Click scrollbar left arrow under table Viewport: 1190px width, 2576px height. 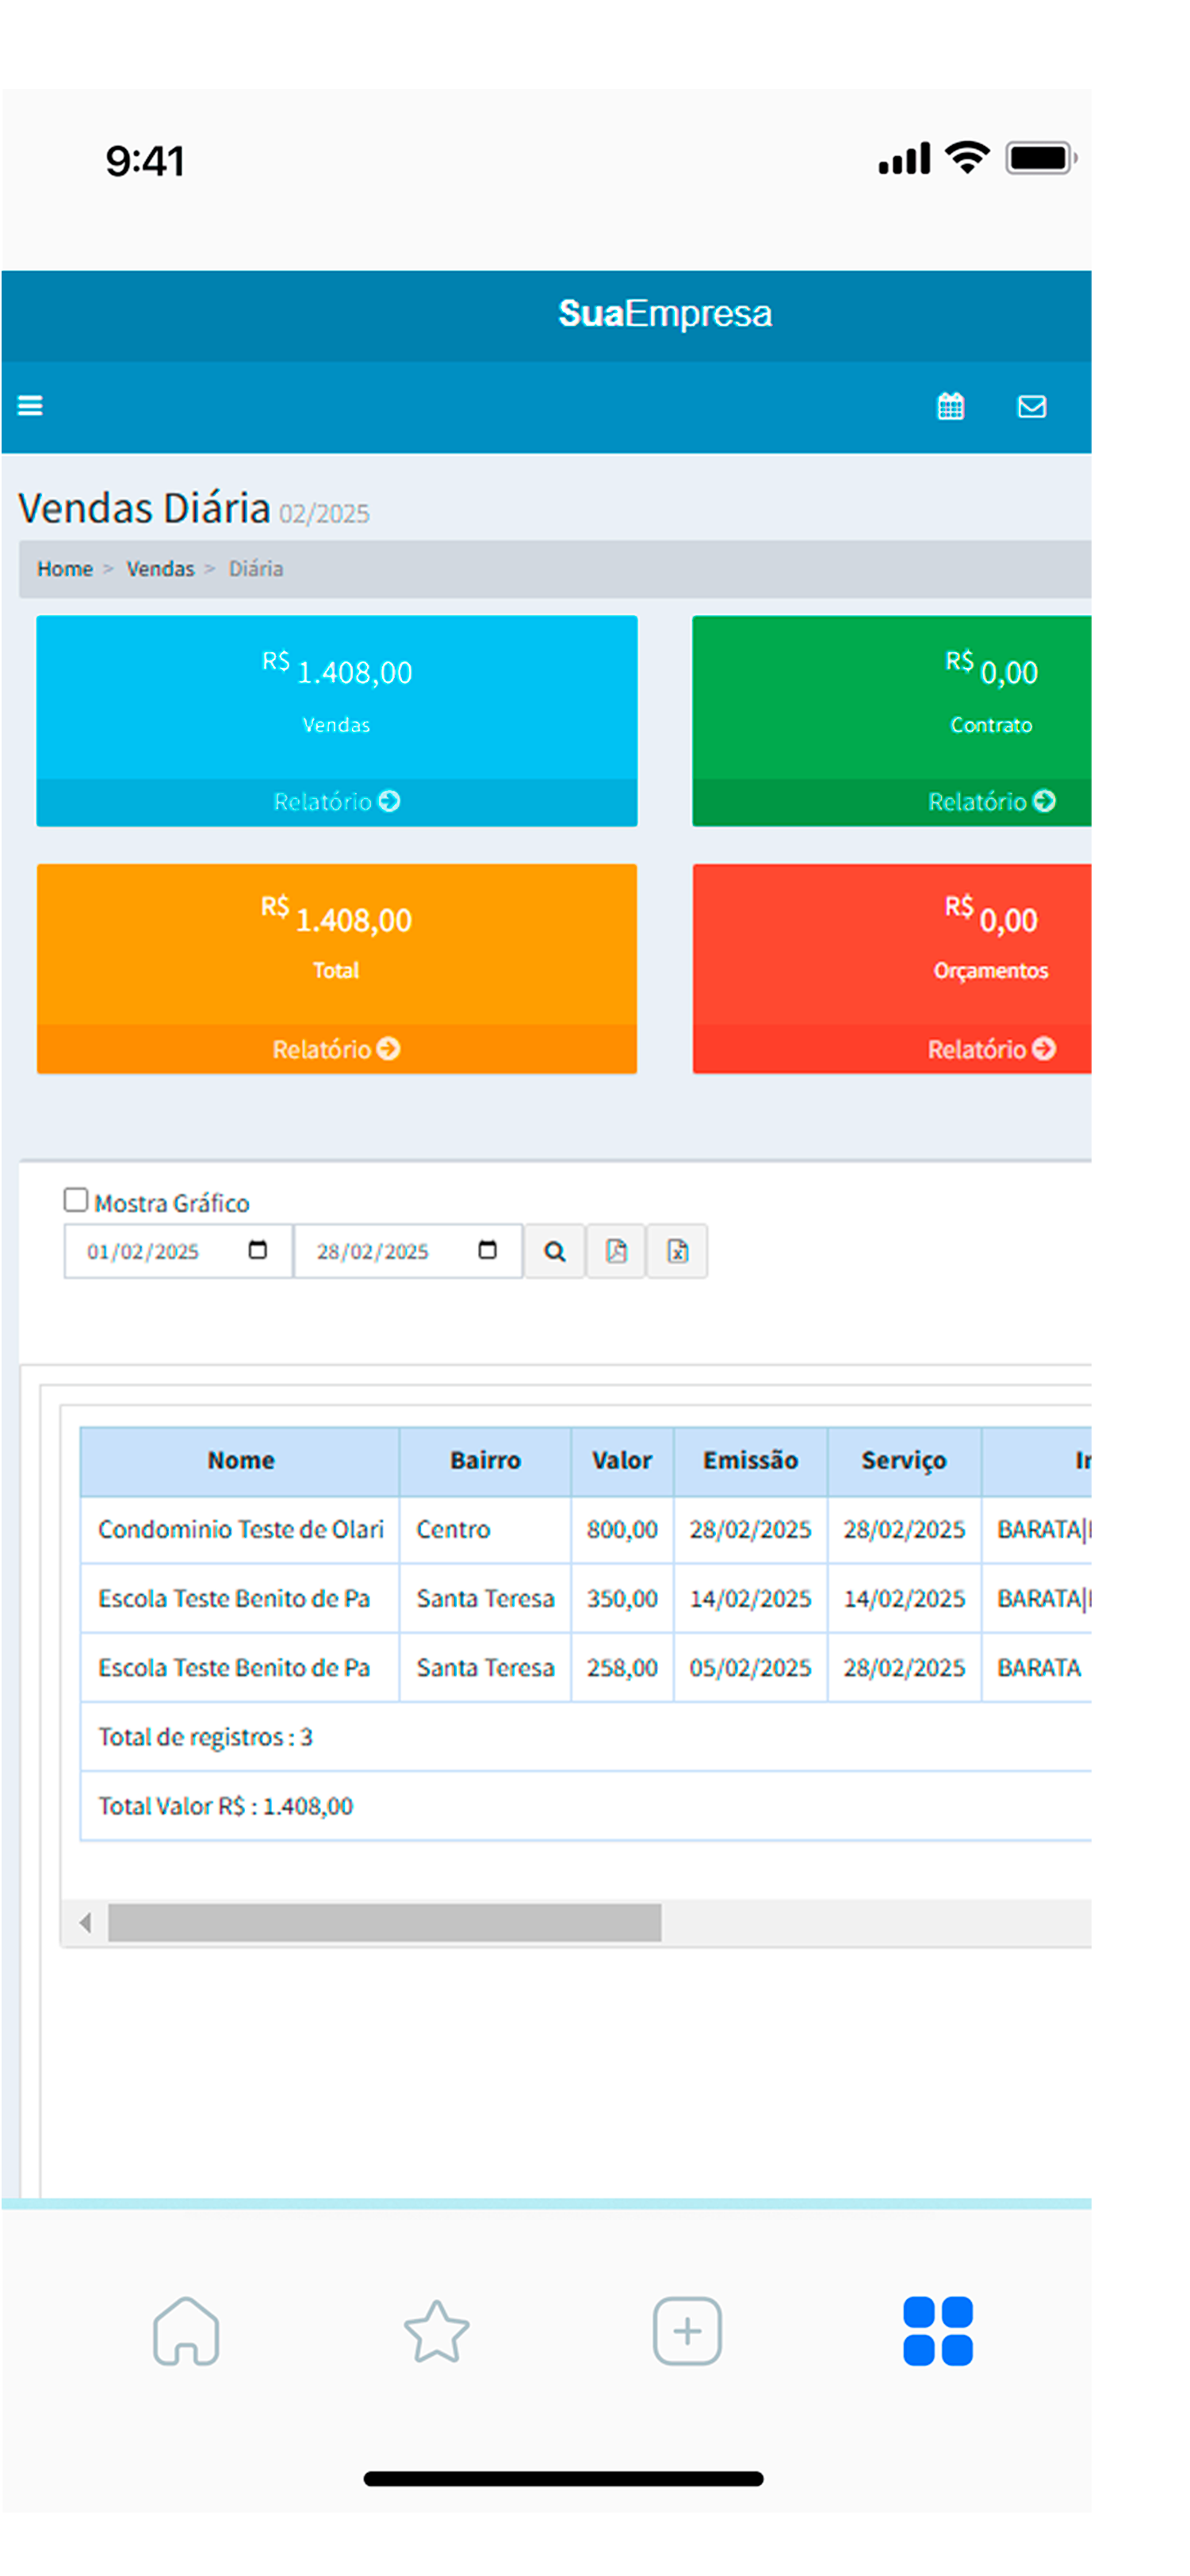point(85,1922)
